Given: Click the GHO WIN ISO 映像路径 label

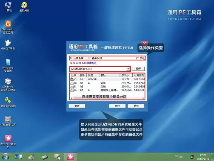Looking at the screenshot, I should click(x=83, y=63).
